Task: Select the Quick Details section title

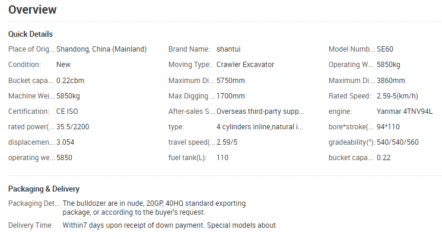Action: coord(30,34)
